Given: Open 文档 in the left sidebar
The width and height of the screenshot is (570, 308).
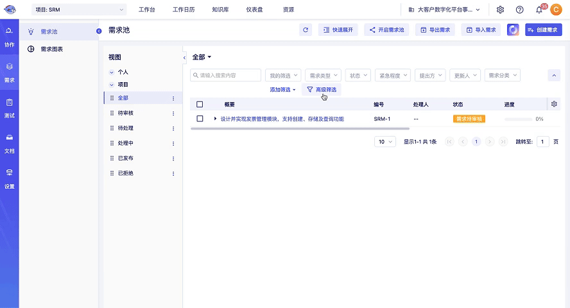Looking at the screenshot, I should (10, 143).
